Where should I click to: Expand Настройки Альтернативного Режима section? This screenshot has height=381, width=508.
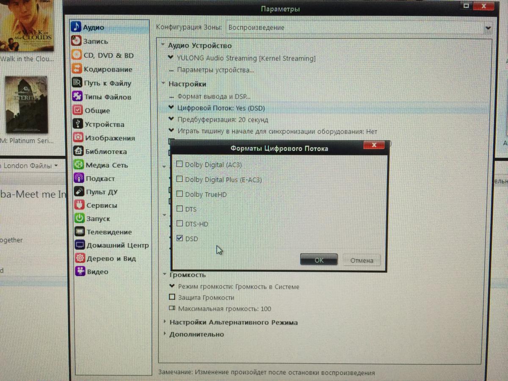(x=165, y=322)
